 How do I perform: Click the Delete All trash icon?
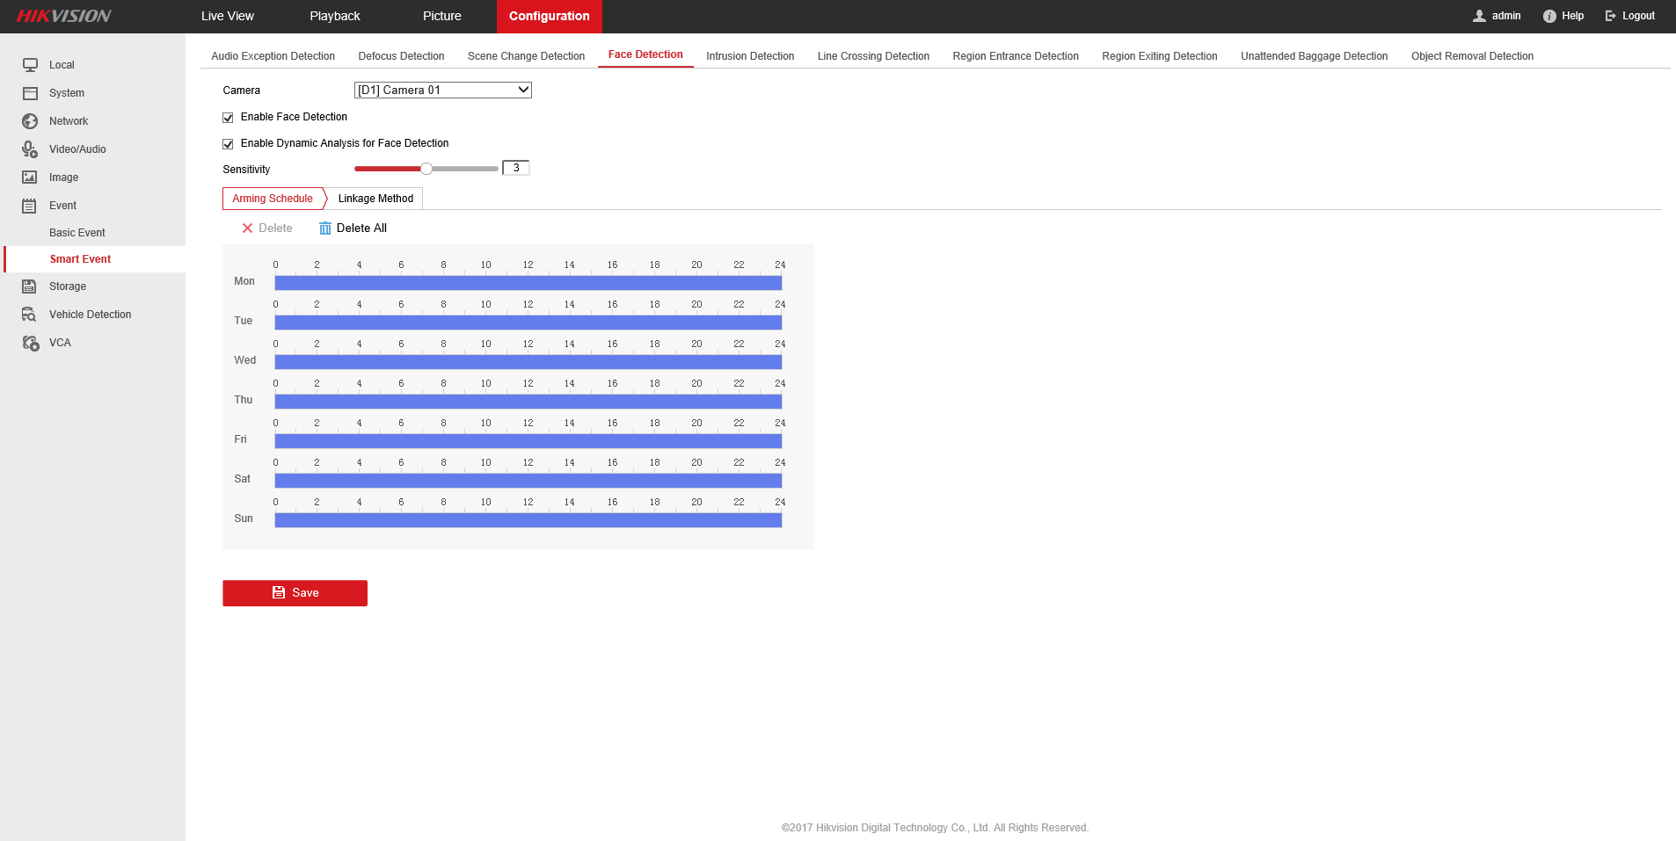(325, 228)
